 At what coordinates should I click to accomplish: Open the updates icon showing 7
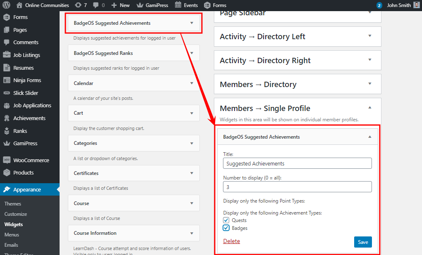point(78,5)
